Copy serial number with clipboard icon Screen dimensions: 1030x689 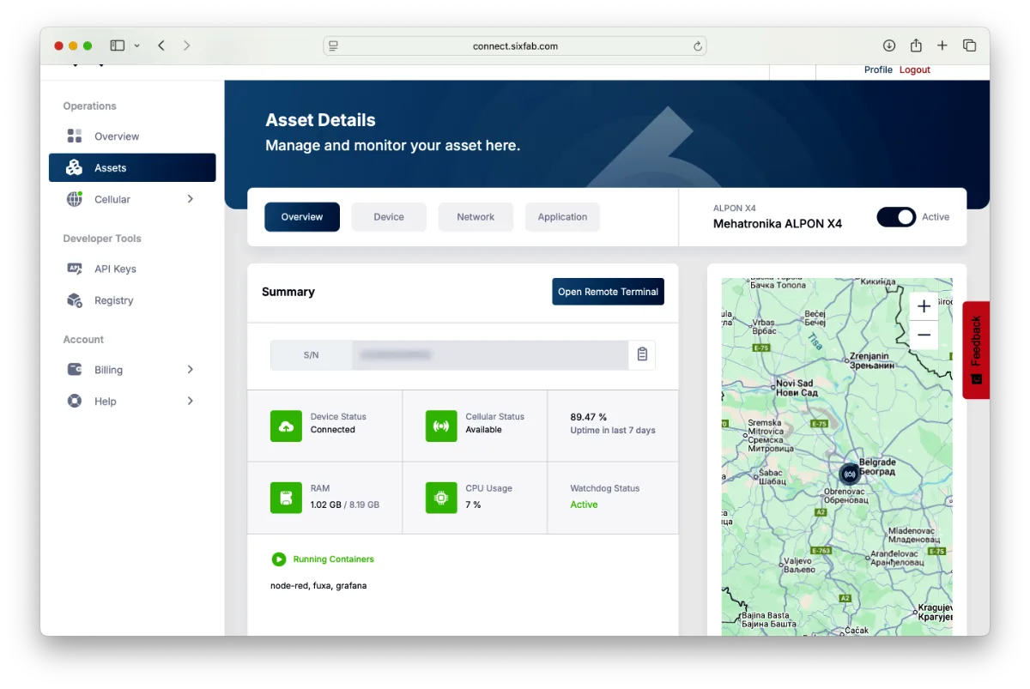(642, 354)
